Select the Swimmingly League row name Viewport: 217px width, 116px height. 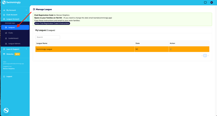point(44,49)
